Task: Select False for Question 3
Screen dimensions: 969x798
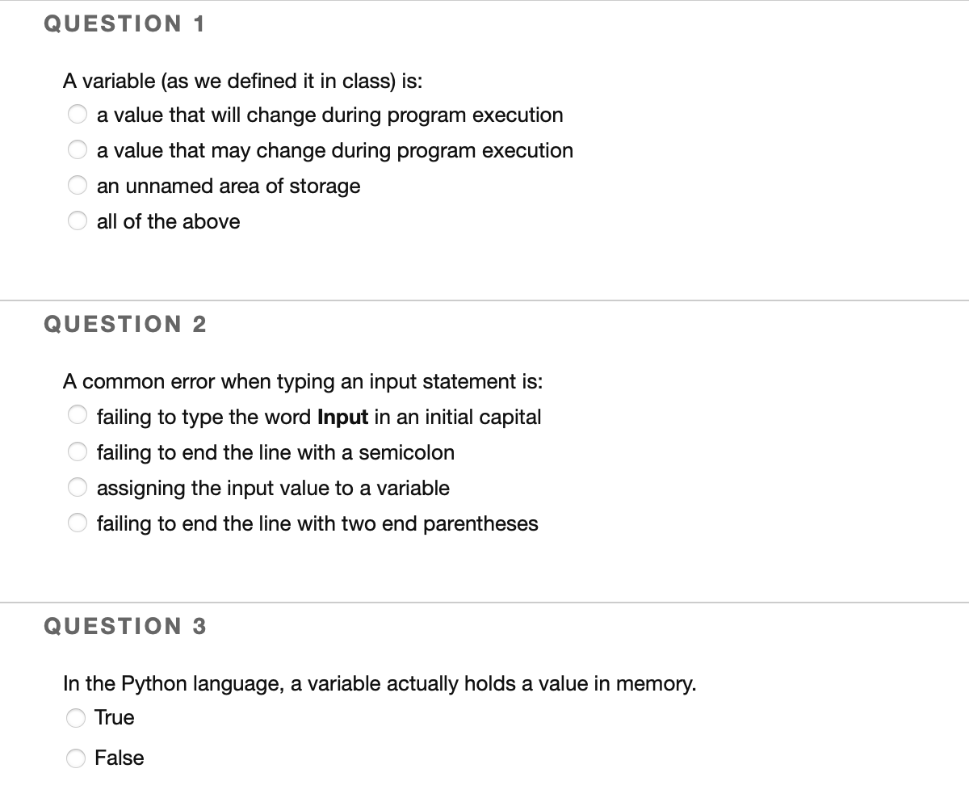Action: (x=76, y=758)
